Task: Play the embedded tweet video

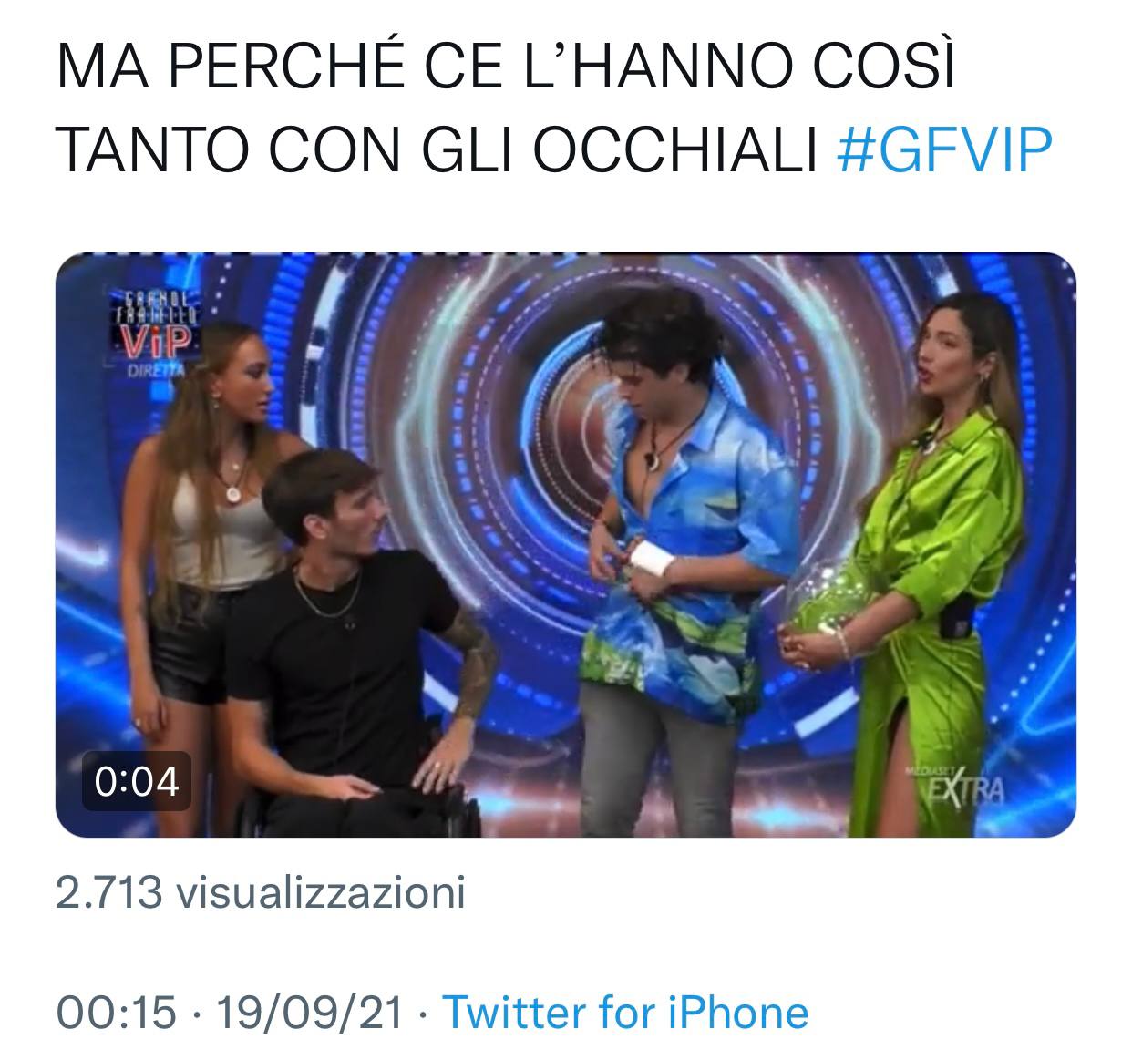Action: (566, 545)
